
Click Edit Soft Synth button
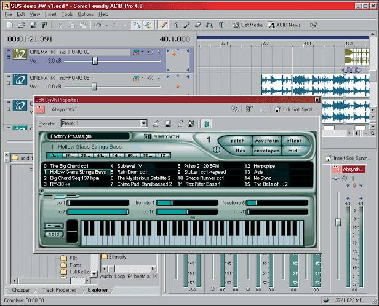point(296,109)
